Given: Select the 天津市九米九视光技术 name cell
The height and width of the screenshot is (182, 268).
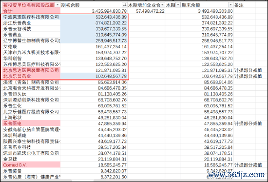Looking at the screenshot, I should pos(31,53).
